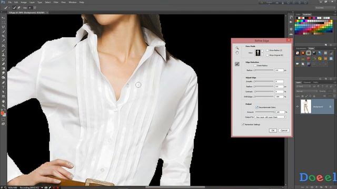Click OK in the Refine Edge dialog
The height and width of the screenshot is (189, 337).
tap(273, 130)
